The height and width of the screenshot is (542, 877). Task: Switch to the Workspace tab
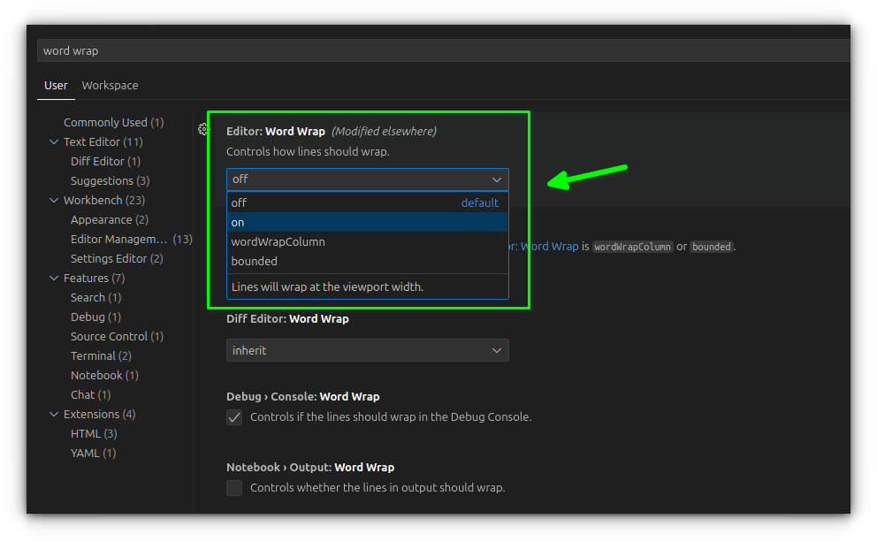[110, 86]
